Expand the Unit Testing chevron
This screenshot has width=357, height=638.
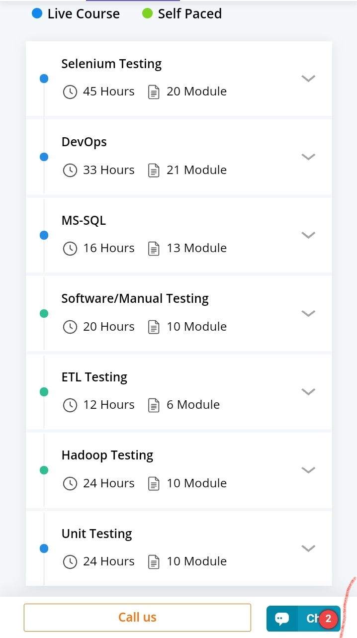(308, 548)
